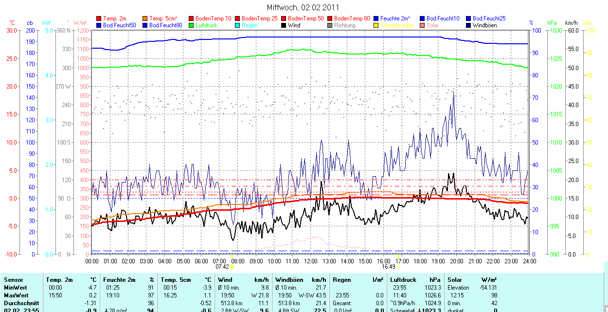608x312 pixels.
Task: Click the dark Windböen legend square
Action: (x=469, y=25)
